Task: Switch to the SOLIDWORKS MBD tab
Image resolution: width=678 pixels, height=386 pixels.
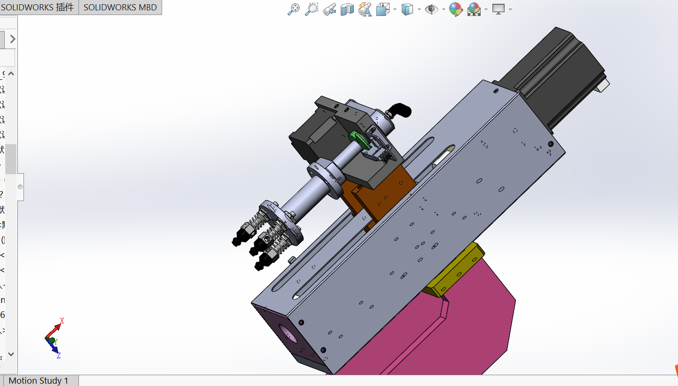Action: click(x=120, y=8)
